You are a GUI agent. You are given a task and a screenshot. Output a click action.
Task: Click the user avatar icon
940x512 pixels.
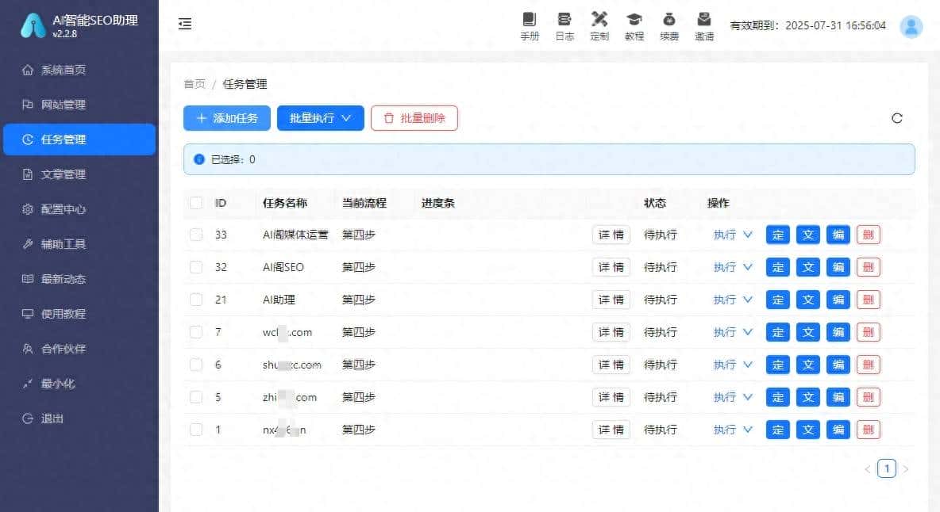coord(910,26)
